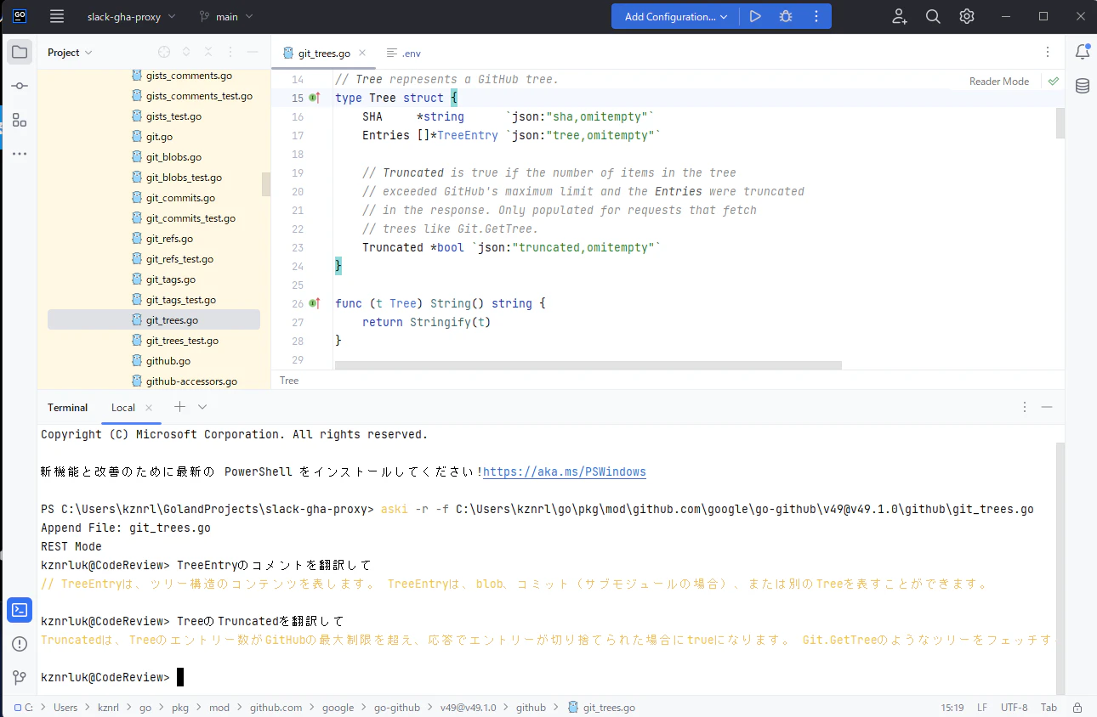Image resolution: width=1097 pixels, height=717 pixels.
Task: Start debugging with the bug icon
Action: point(786,16)
